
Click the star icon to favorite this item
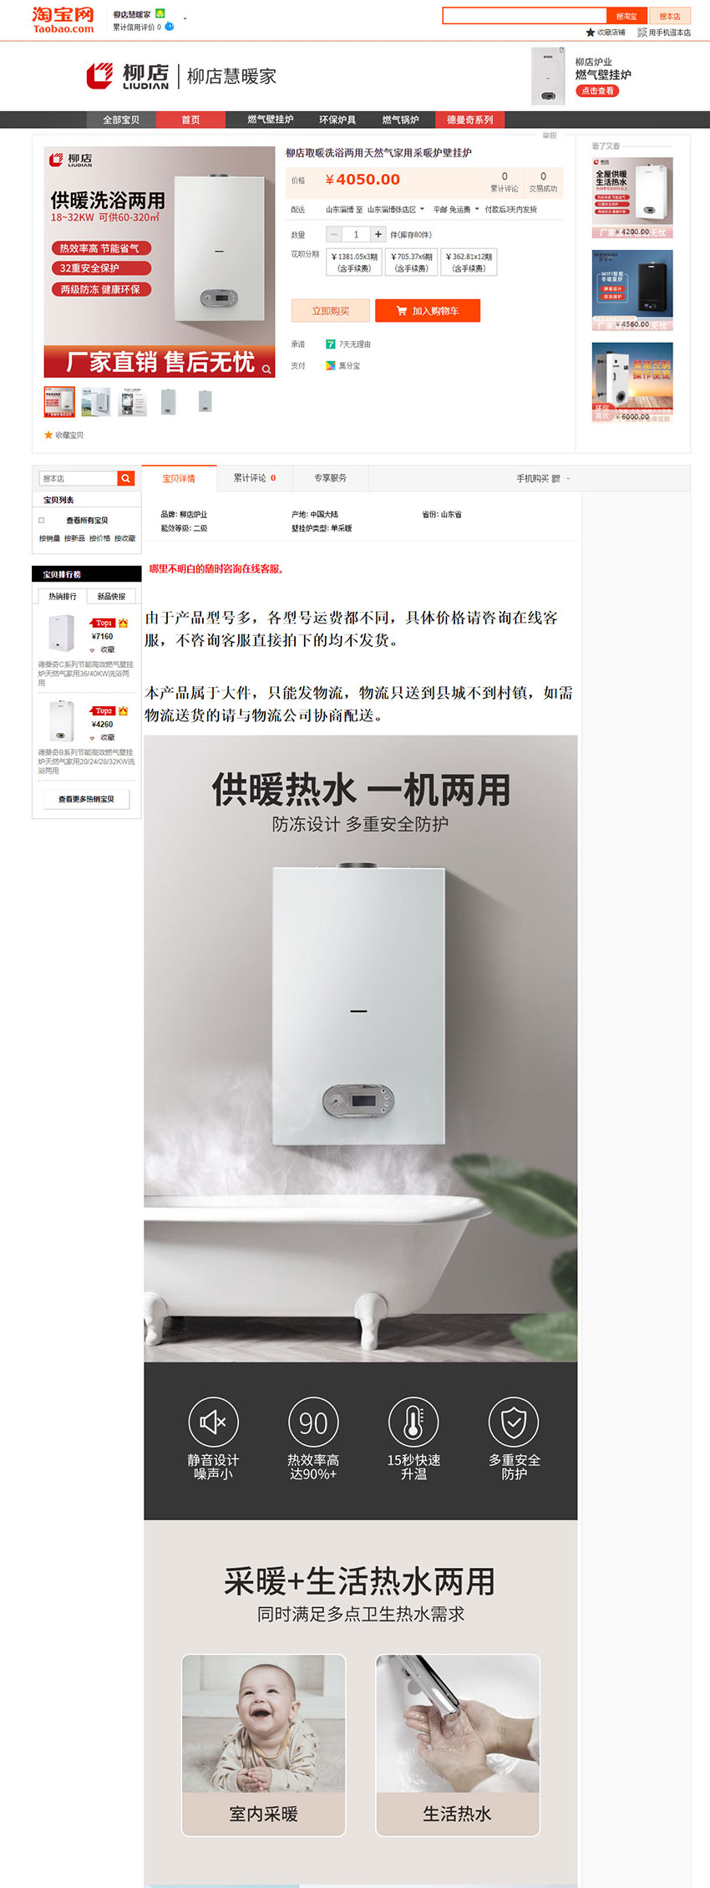click(x=48, y=435)
